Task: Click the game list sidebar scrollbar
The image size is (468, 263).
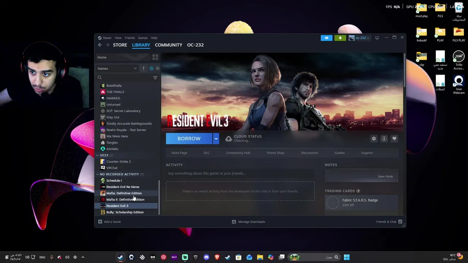Action: [x=159, y=197]
